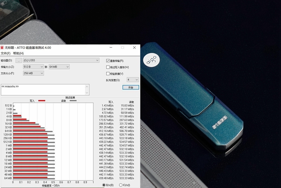Enable the 校验数据 checkbox
281x188 pixels.
[x=108, y=74]
